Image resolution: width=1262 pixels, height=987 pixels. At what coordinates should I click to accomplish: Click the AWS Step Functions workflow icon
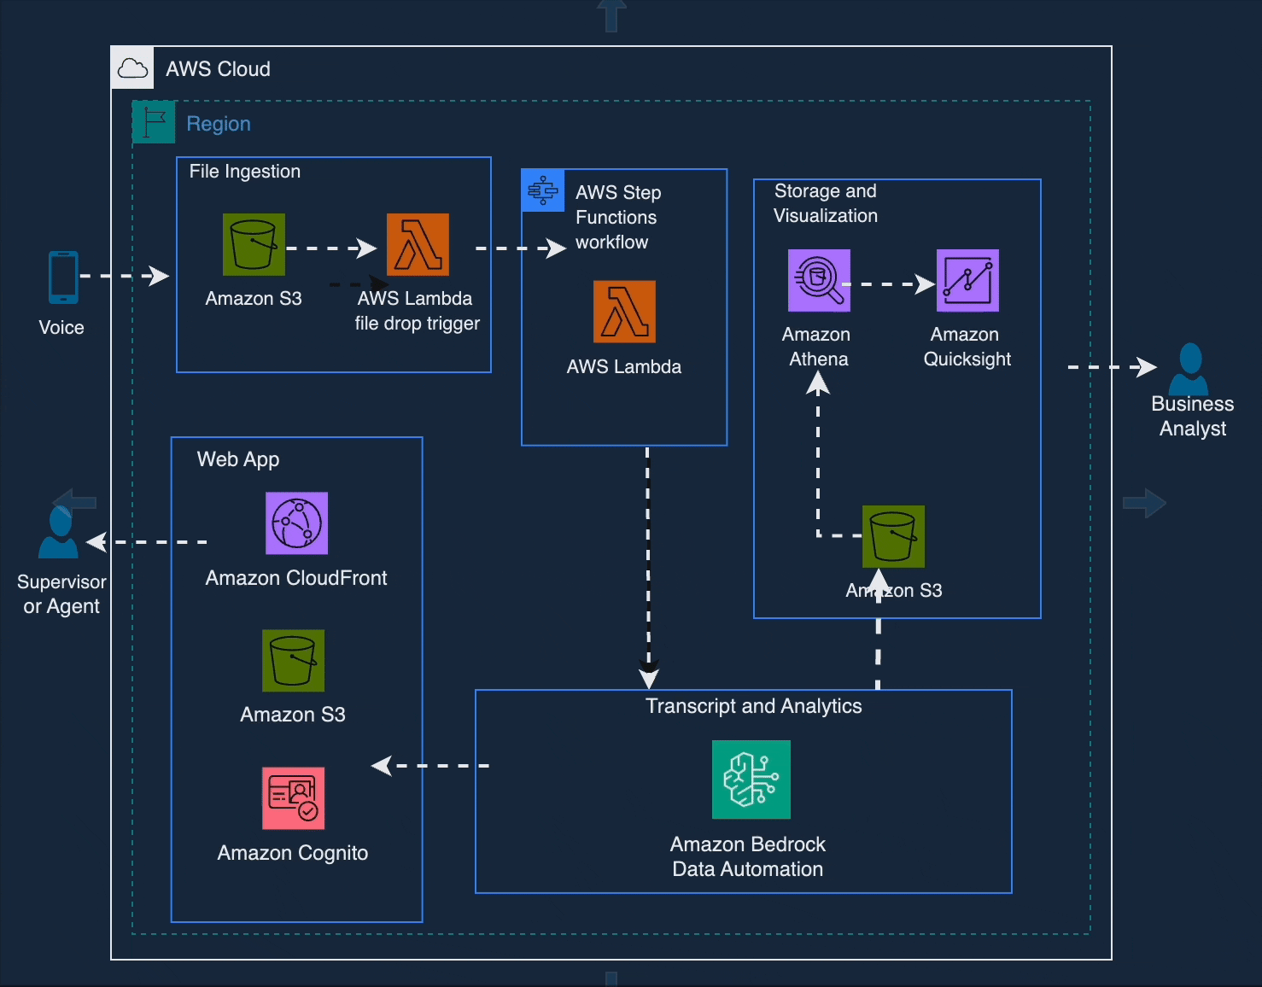543,190
